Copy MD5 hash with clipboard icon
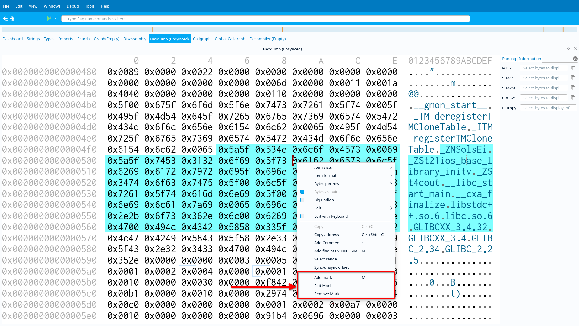 point(573,68)
